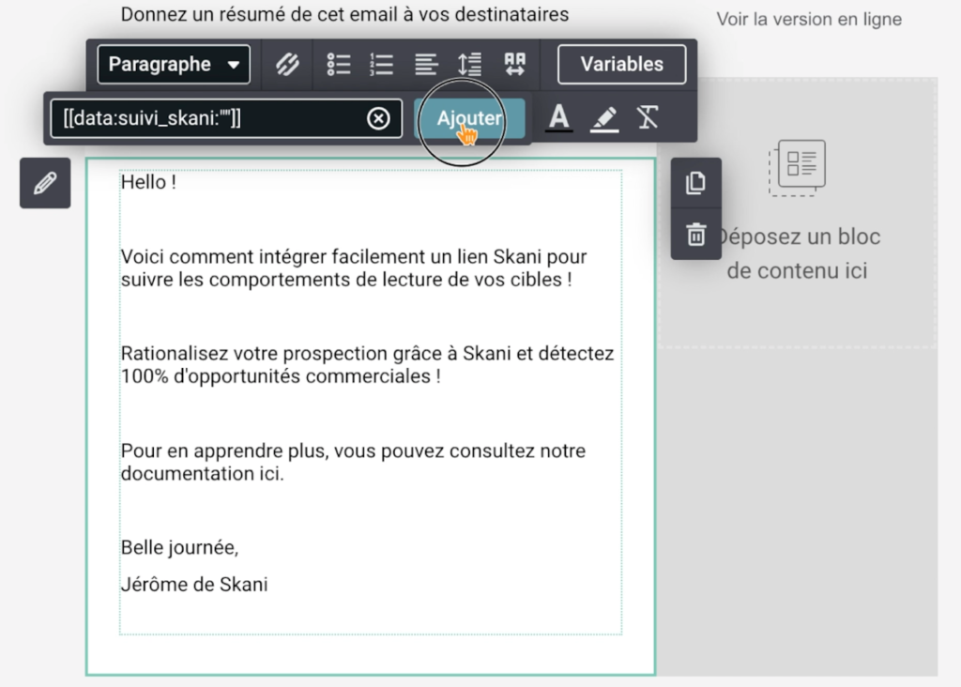This screenshot has height=687, width=961.
Task: Click the letter-case change icon
Action: (515, 65)
